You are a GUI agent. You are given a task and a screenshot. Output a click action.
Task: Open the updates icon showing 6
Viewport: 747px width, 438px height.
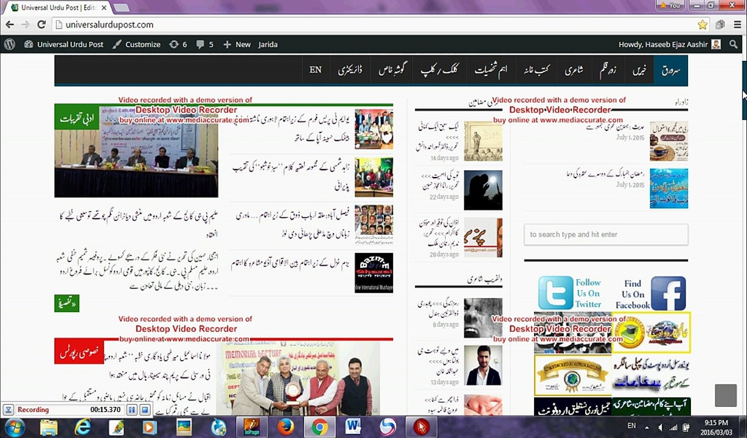coord(178,44)
